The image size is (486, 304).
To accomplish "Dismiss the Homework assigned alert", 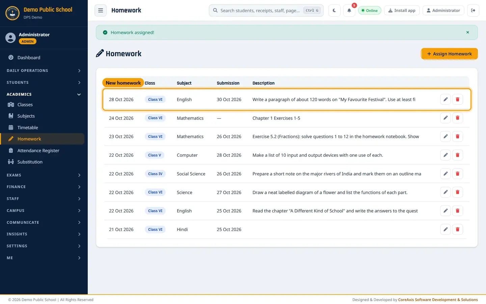I will tap(467, 32).
